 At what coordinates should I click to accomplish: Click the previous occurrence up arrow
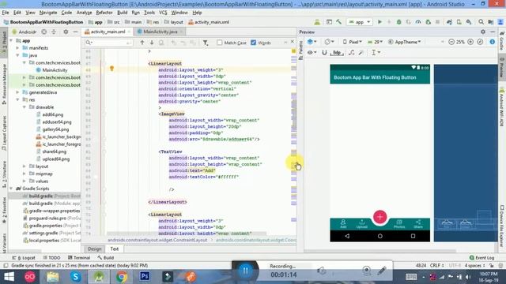pyautogui.click(x=142, y=43)
